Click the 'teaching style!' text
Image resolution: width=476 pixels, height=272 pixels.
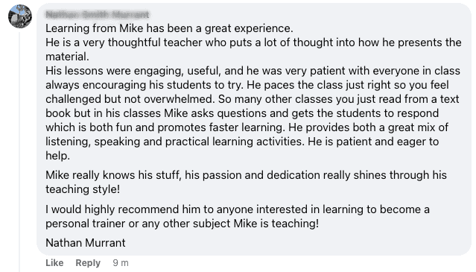83,189
